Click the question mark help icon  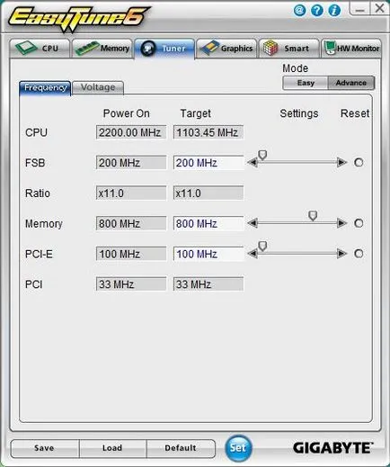(x=317, y=11)
